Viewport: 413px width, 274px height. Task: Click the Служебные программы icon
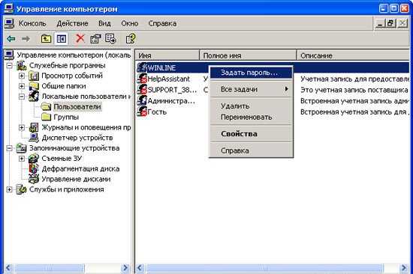[21, 65]
